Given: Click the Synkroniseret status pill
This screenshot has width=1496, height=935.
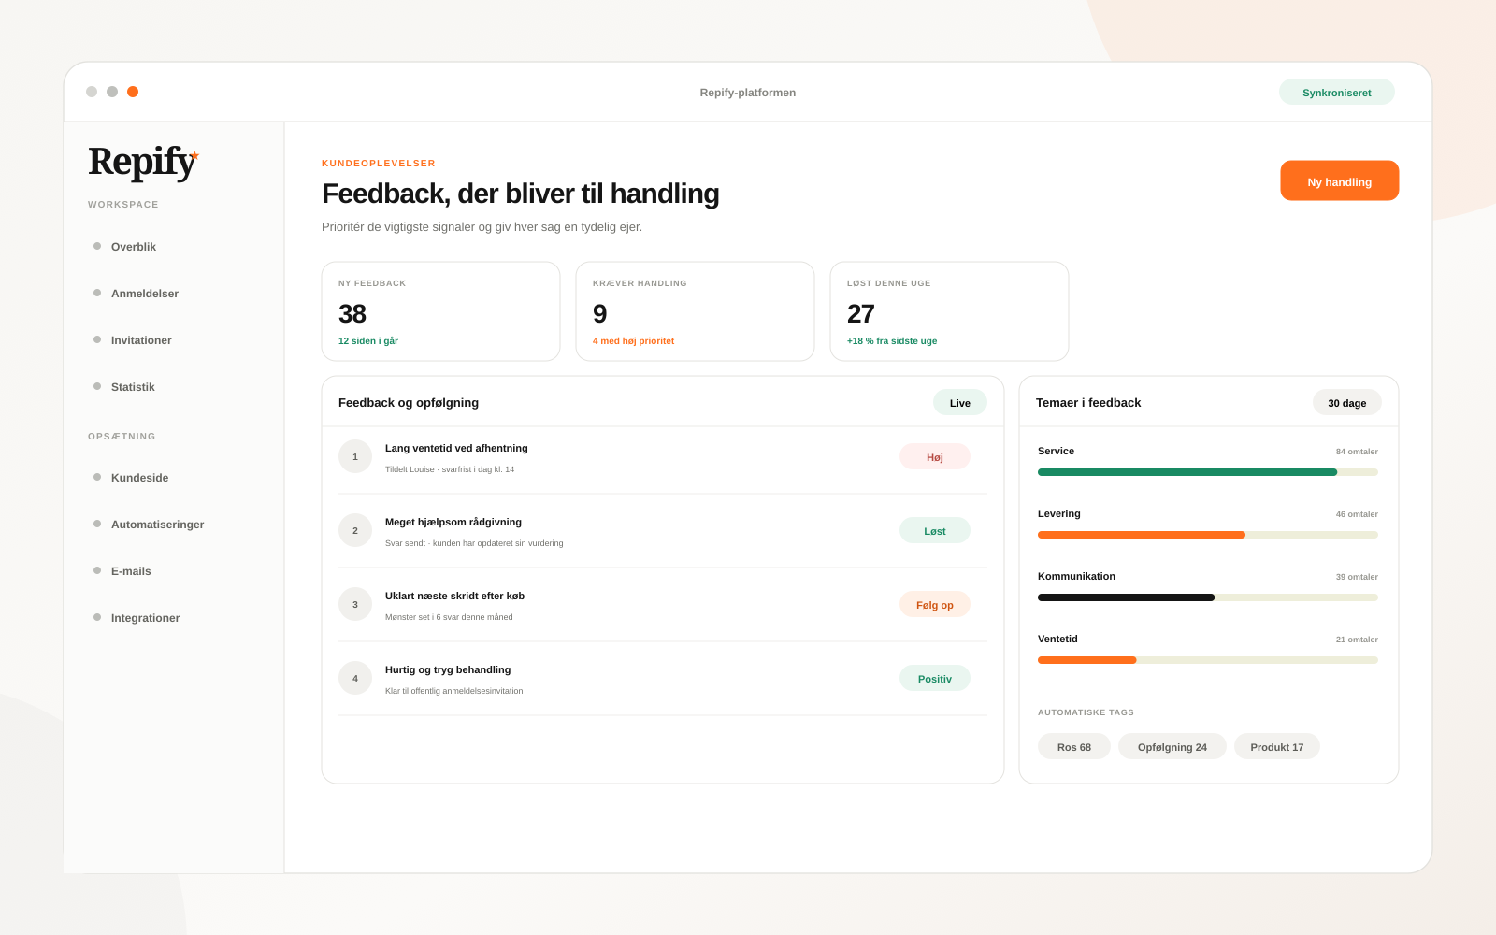Looking at the screenshot, I should [x=1336, y=92].
